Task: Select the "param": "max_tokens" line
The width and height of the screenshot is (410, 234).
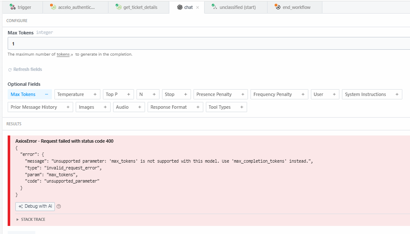Action: (51, 175)
